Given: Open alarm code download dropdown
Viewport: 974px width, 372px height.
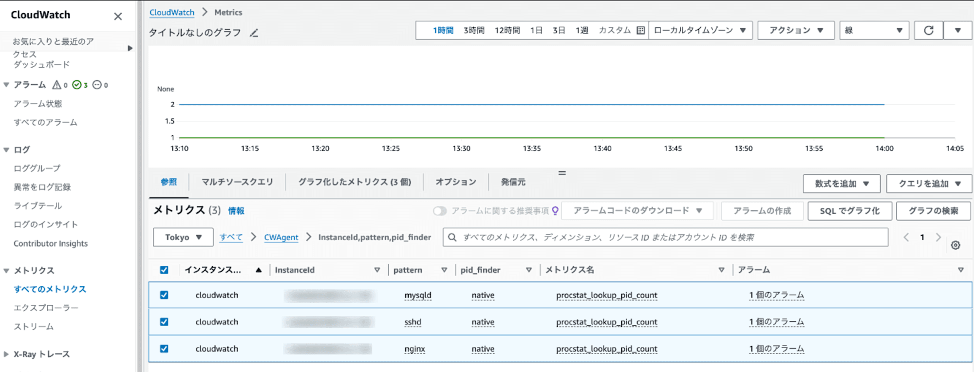Looking at the screenshot, I should click(637, 211).
